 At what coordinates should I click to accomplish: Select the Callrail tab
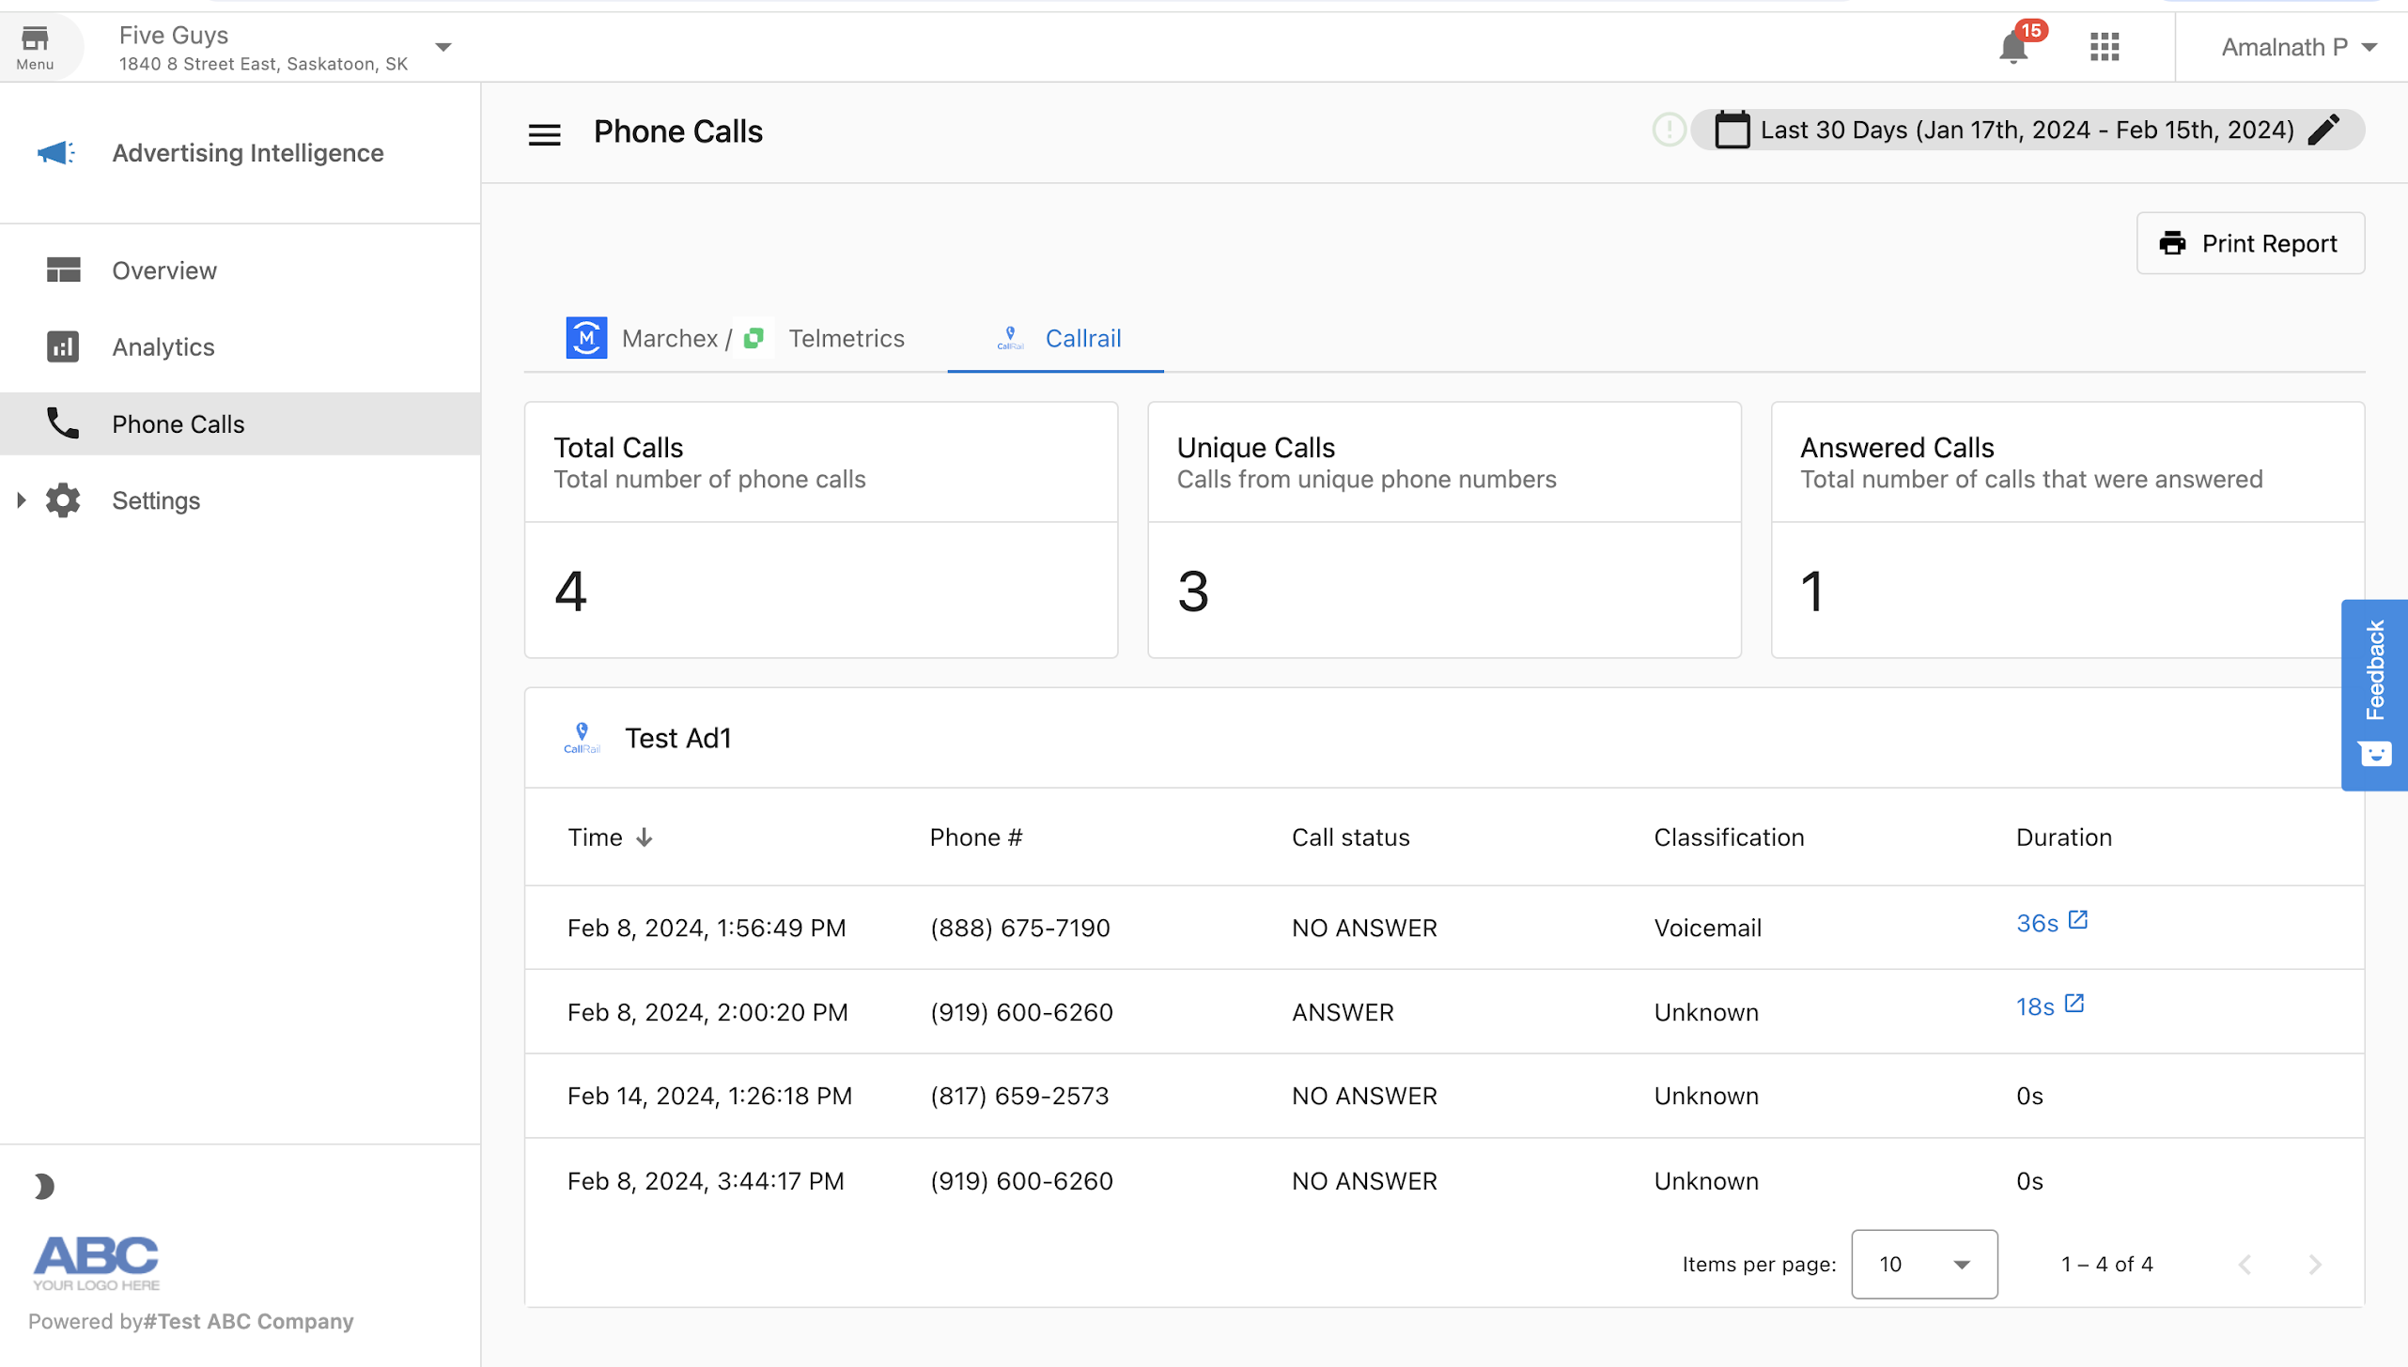(1054, 338)
